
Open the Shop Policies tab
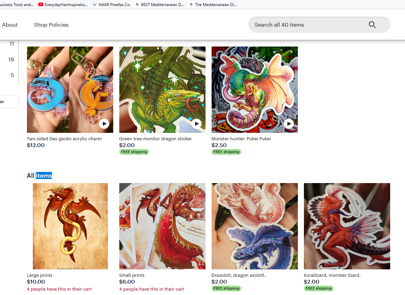[51, 25]
